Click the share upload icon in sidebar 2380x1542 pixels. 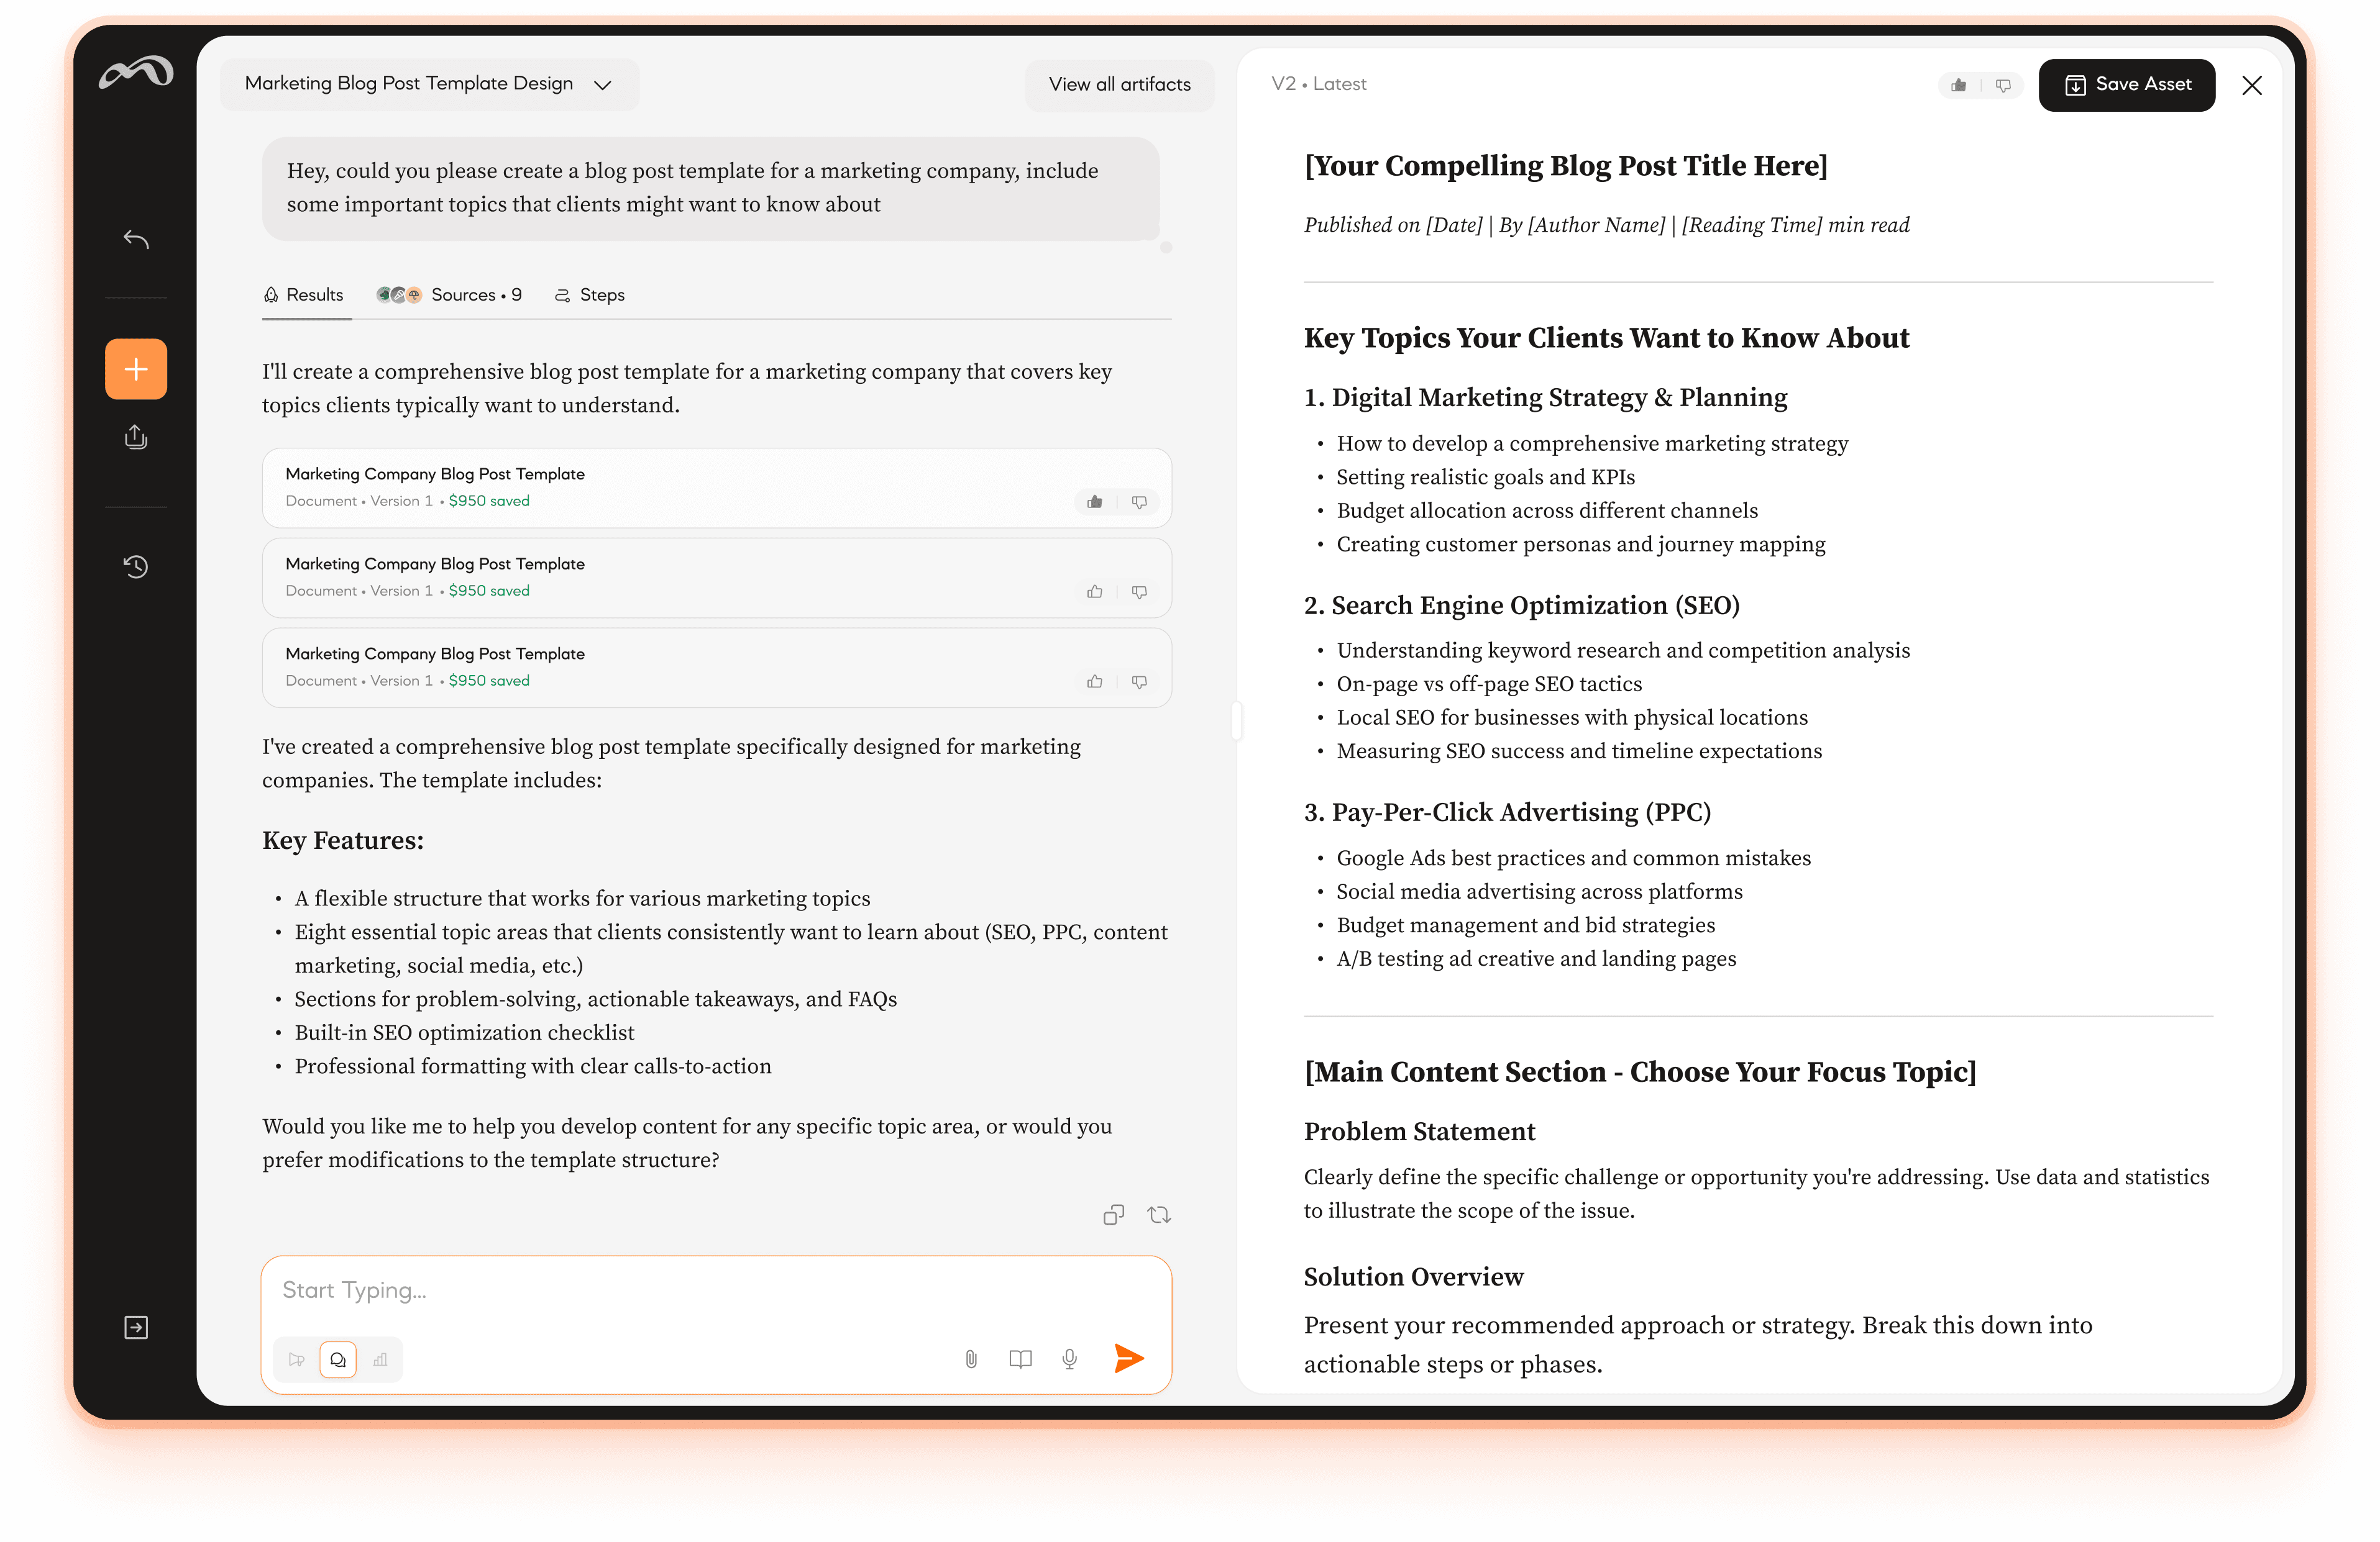[x=136, y=438]
